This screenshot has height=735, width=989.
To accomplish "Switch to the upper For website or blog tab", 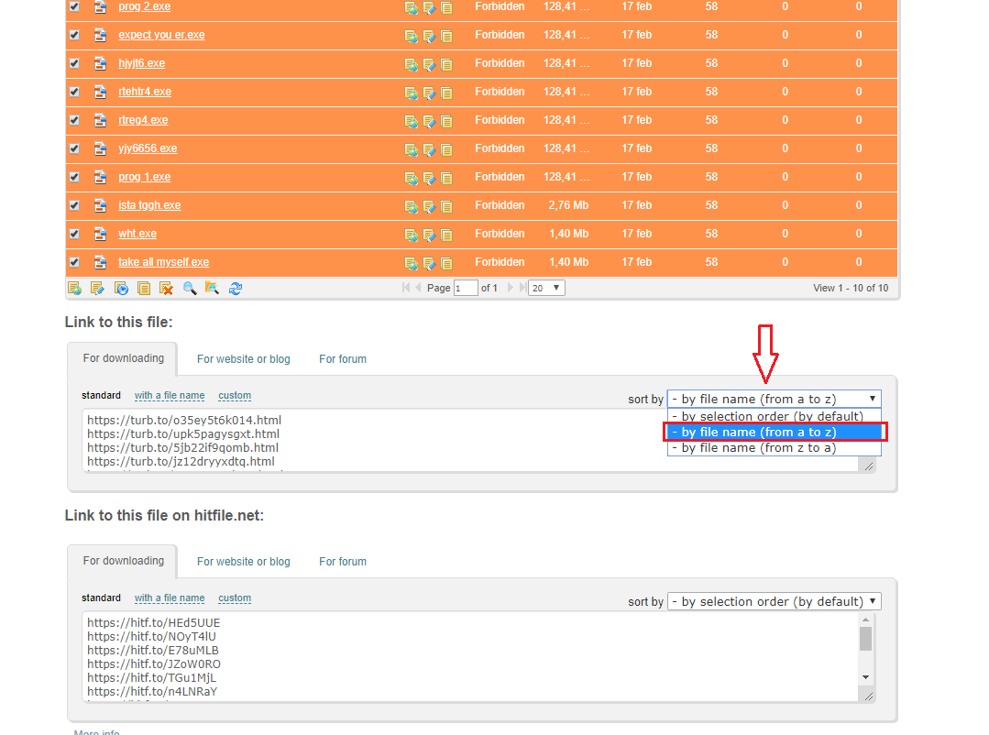I will pos(244,359).
